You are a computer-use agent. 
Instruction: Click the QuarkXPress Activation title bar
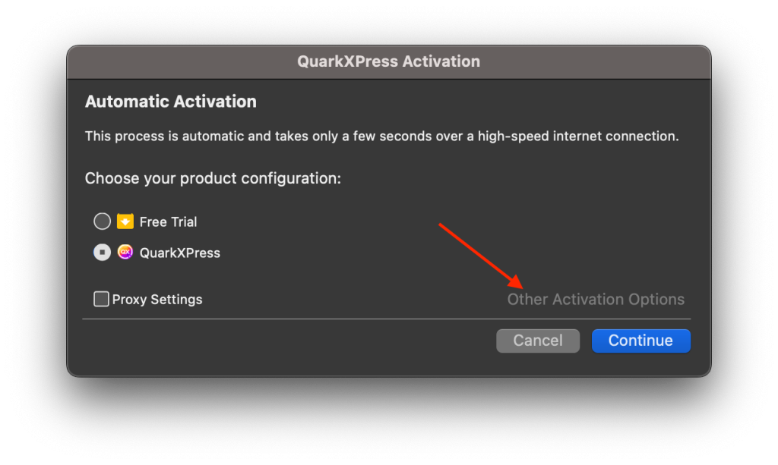tap(389, 61)
